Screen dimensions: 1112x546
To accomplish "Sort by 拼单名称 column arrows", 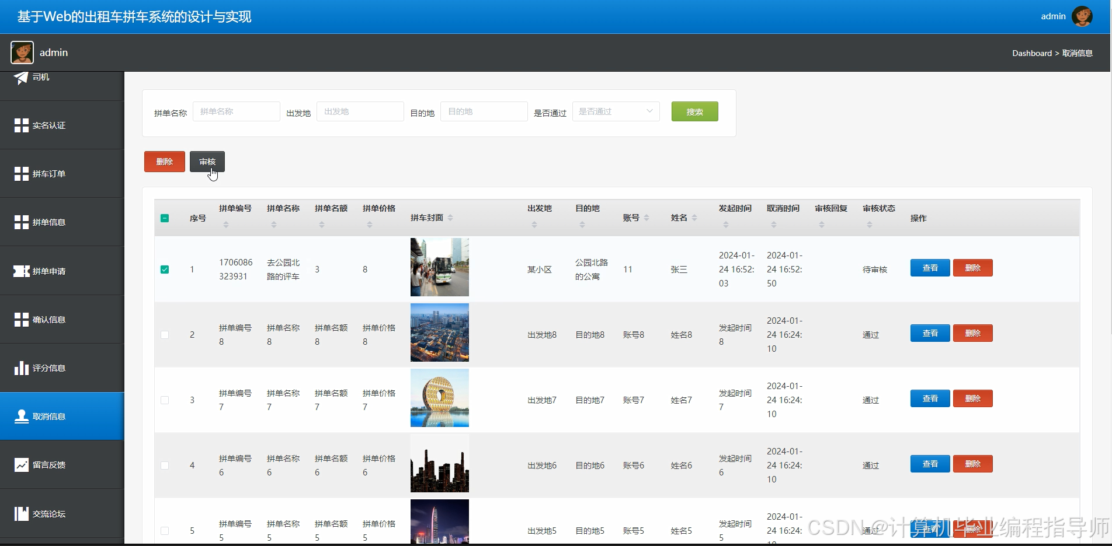I will click(x=274, y=225).
